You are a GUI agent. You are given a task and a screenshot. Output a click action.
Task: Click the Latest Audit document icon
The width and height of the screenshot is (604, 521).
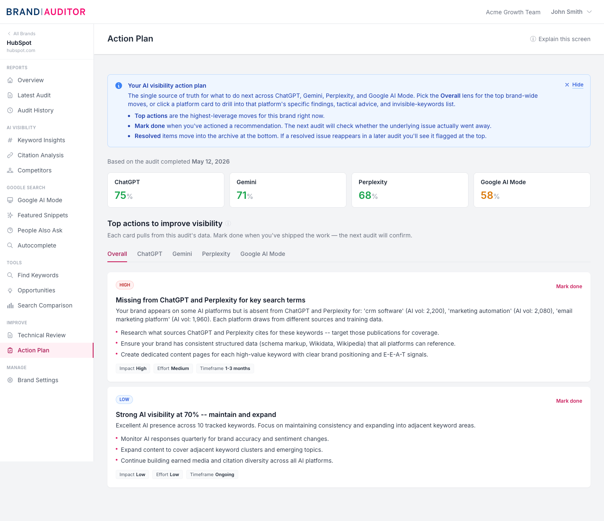coord(10,95)
